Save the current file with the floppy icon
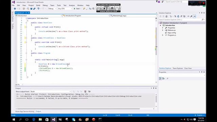 [x=31, y=8]
